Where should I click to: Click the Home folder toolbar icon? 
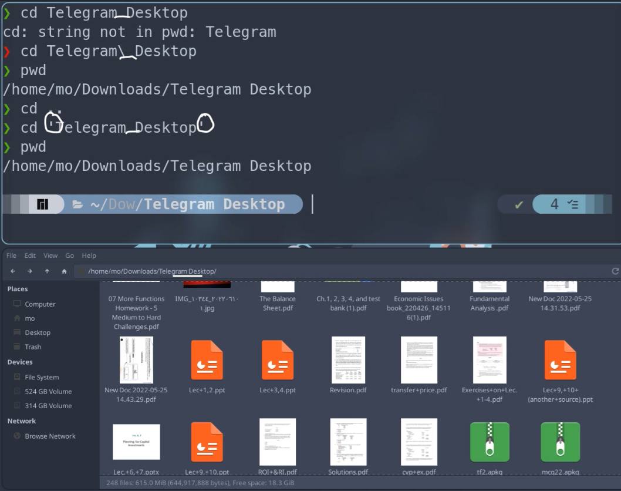pyautogui.click(x=64, y=271)
